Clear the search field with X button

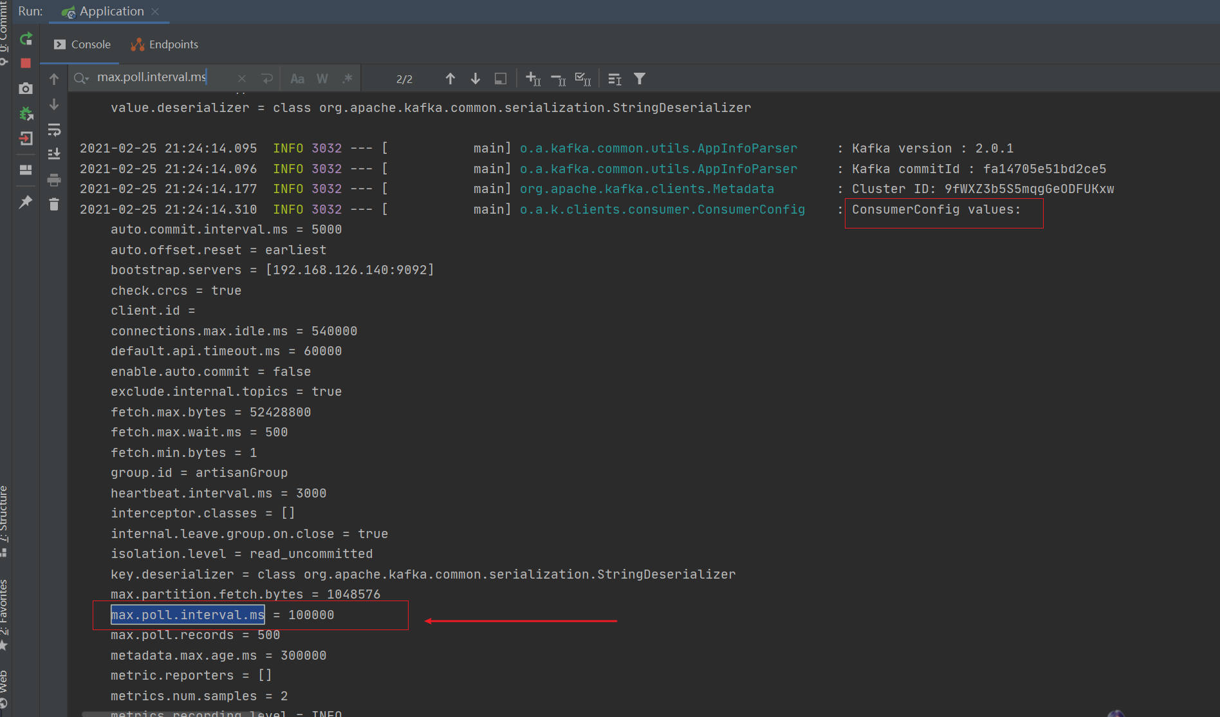[242, 78]
